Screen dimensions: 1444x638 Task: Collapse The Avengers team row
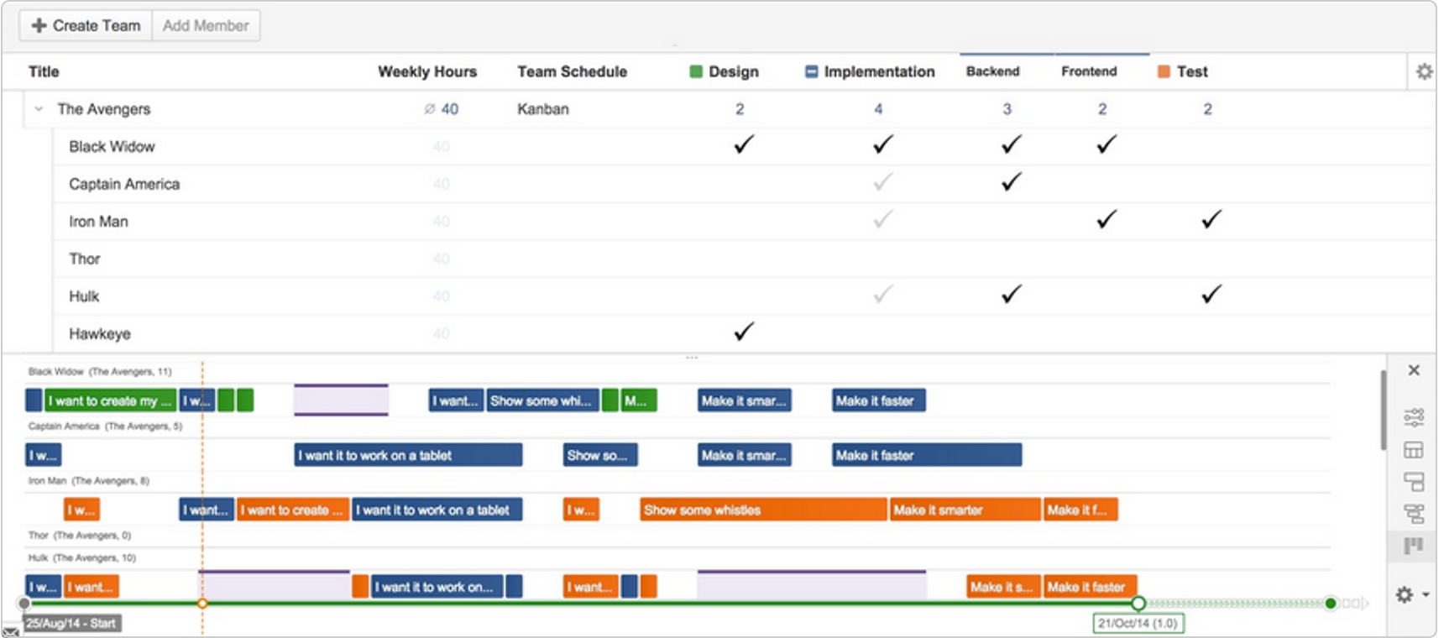(39, 109)
